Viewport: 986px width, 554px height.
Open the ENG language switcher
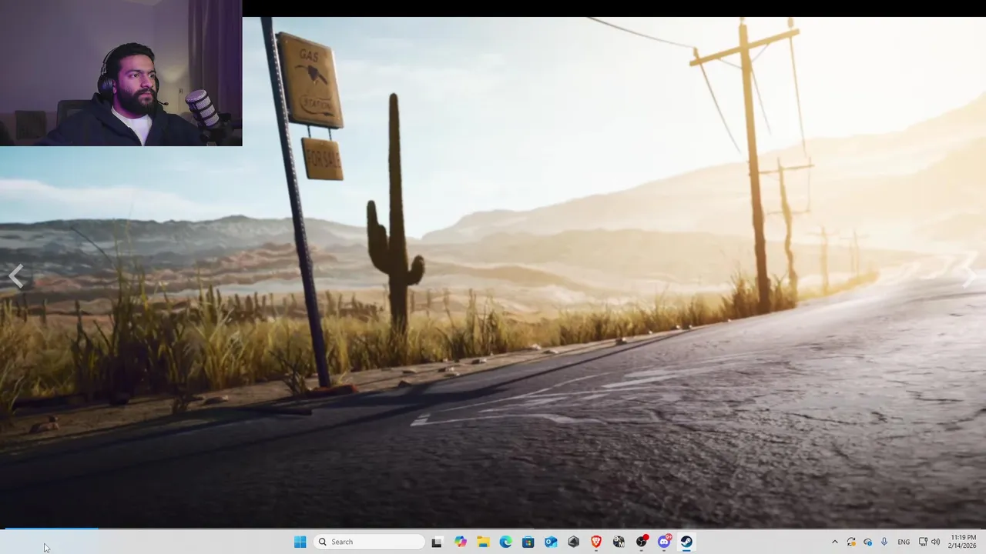(x=904, y=542)
